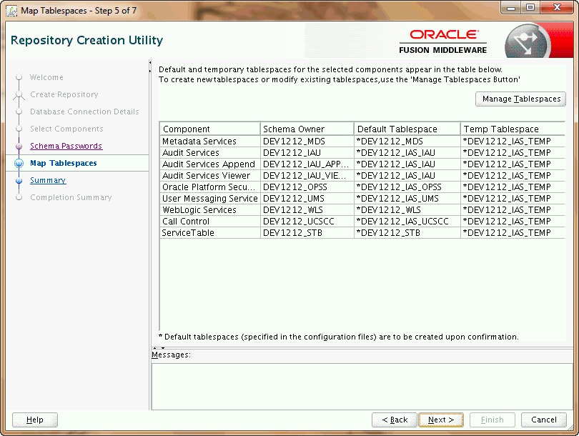Click default tablespace *DEV1212_IAS_UMS cell
579x436 pixels.
click(x=407, y=199)
